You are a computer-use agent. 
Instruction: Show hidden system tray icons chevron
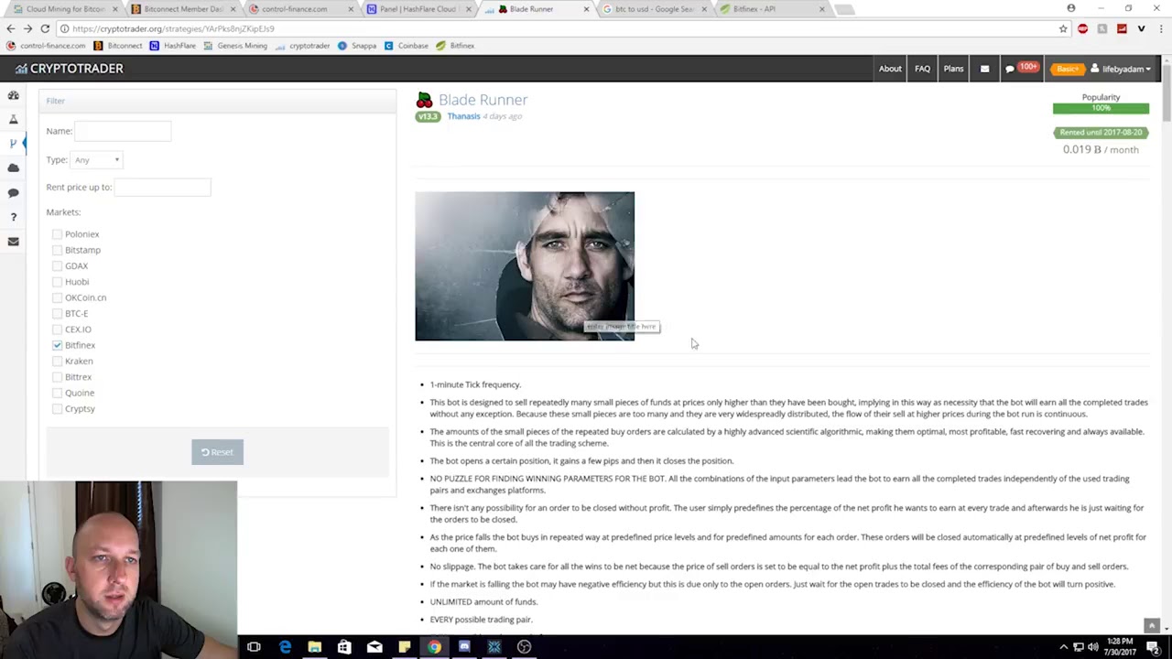tap(1063, 647)
